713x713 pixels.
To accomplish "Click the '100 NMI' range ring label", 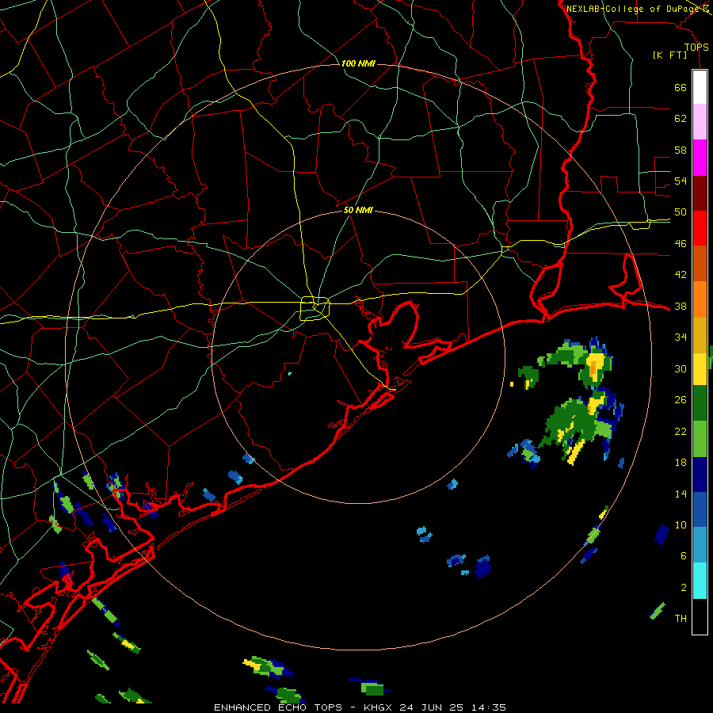I will (x=358, y=63).
